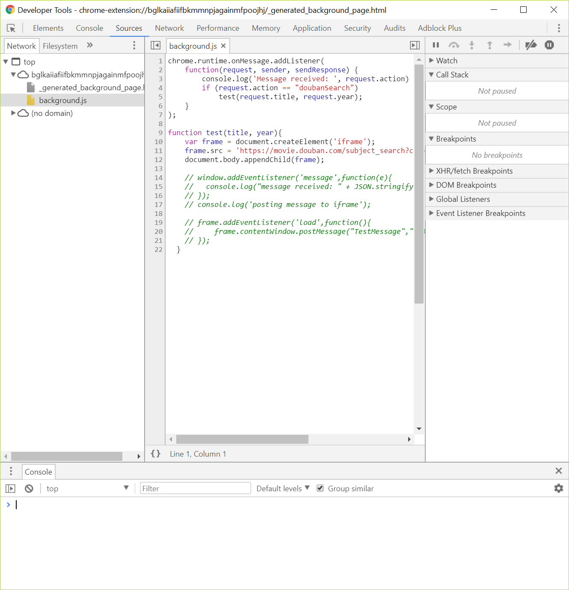
Task: Switch to the Network panel tab
Action: [169, 28]
